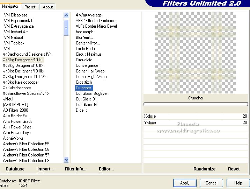Image resolution: width=250 pixels, height=189 pixels.
Task: Select &<Background Designers IV> category
Action: click(27, 54)
